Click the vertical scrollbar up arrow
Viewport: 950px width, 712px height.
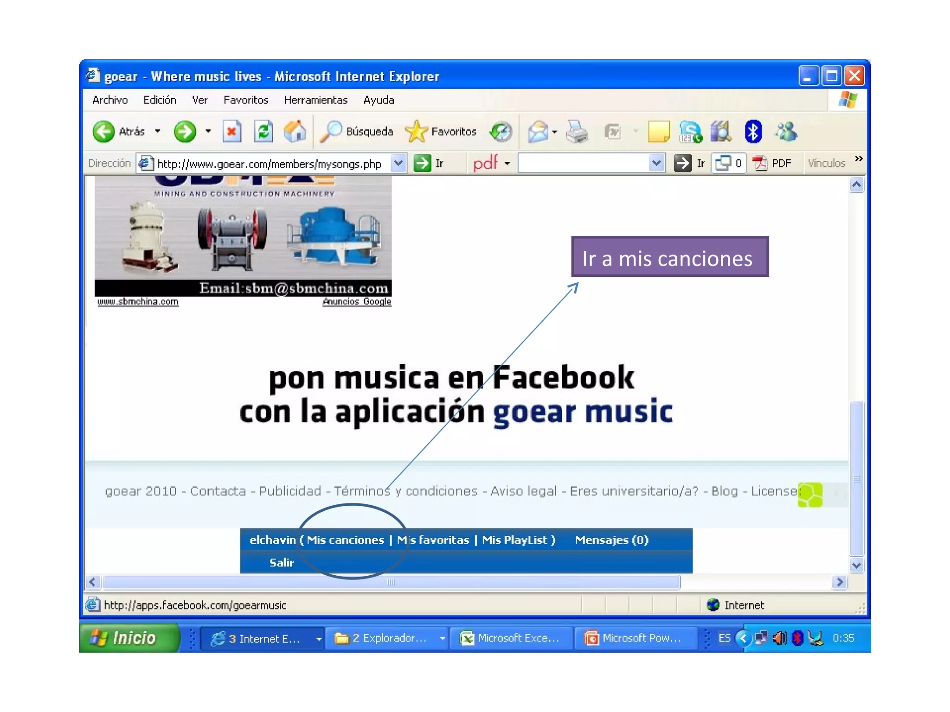click(856, 184)
